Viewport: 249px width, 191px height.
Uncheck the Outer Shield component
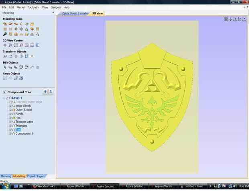click(x=10, y=110)
